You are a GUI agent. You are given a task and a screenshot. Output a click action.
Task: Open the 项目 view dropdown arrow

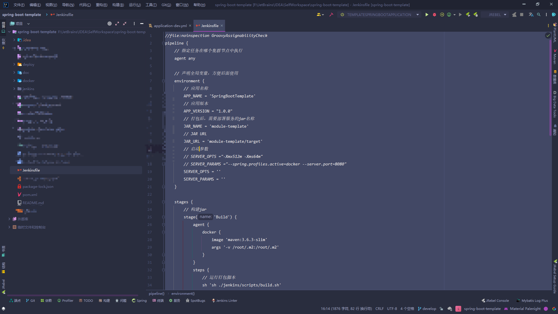tap(28, 24)
